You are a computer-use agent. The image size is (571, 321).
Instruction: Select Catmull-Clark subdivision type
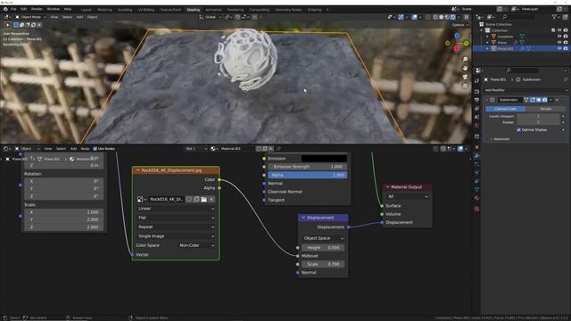(506, 109)
